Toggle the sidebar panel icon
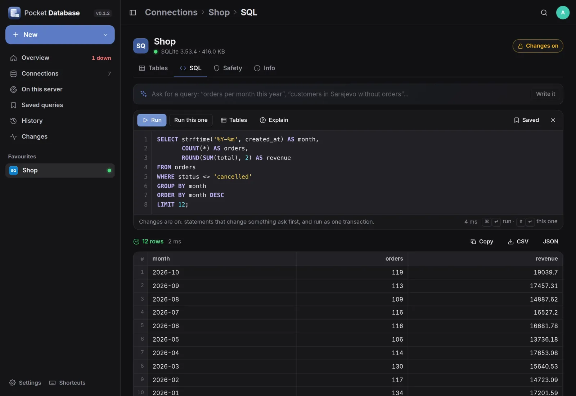This screenshot has width=576, height=396. [132, 13]
